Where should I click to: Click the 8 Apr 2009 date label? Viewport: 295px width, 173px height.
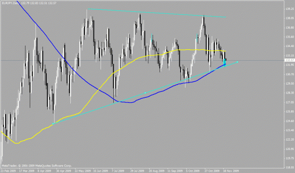coord(44,171)
